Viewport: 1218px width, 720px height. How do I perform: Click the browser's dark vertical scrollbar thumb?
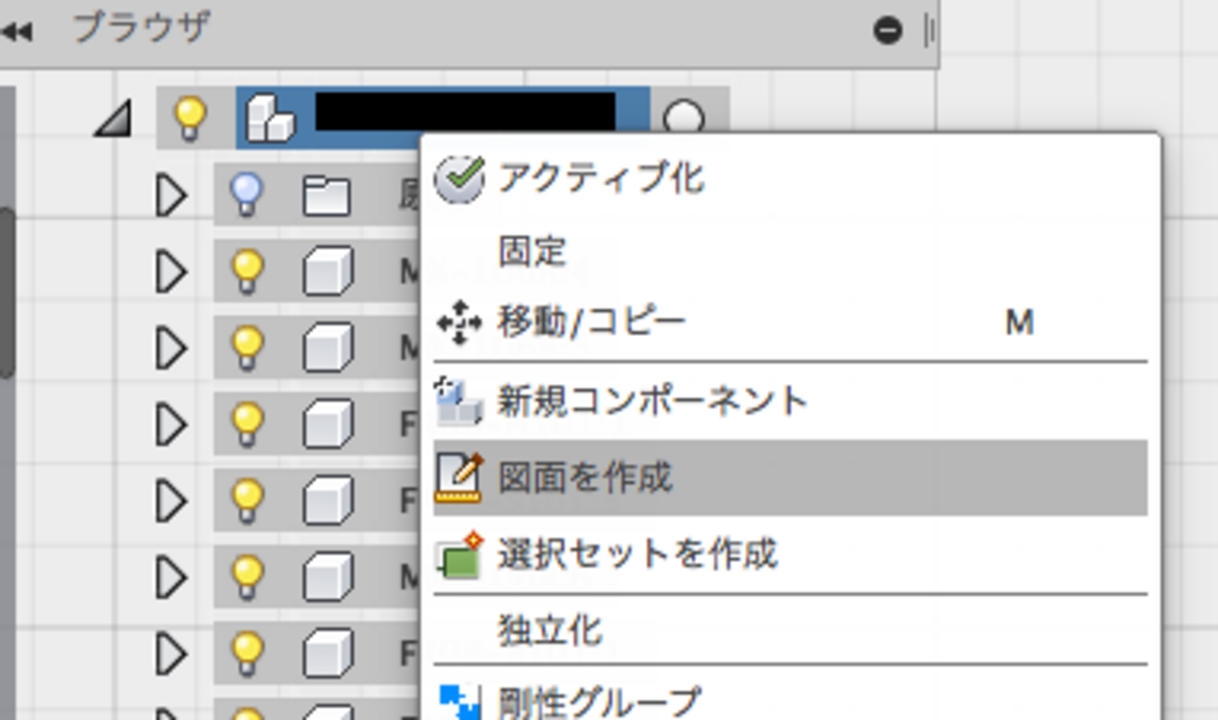tap(7, 292)
